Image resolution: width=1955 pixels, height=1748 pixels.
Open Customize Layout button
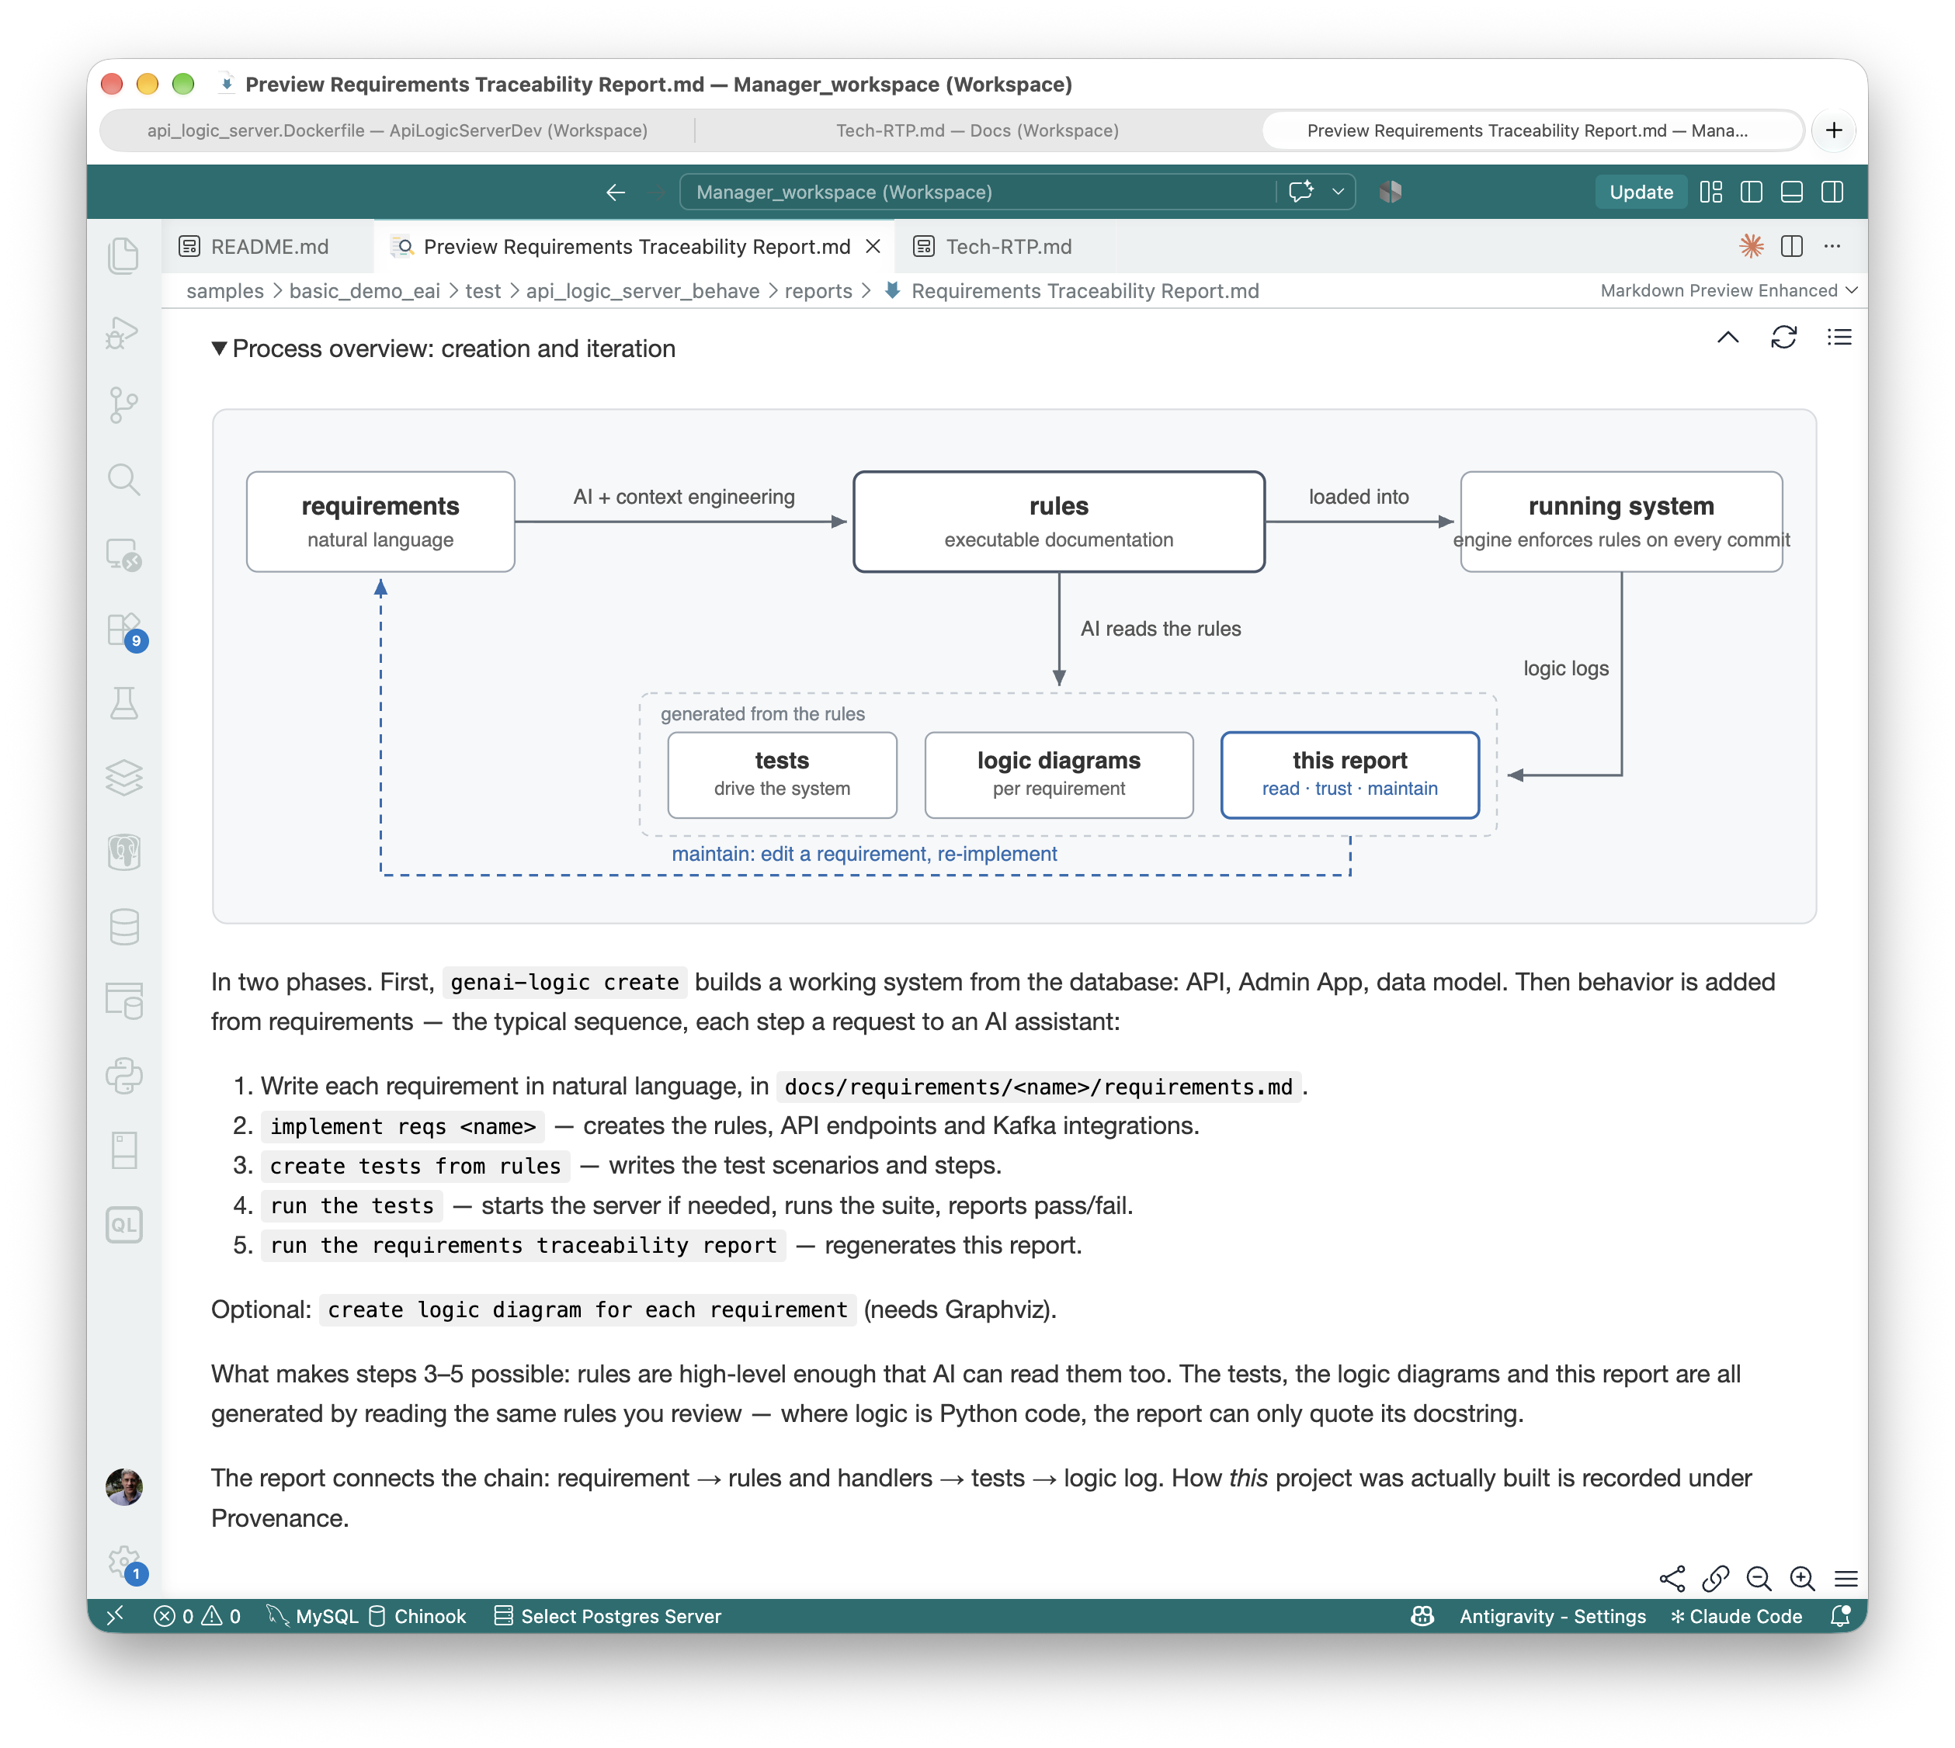coord(1711,192)
